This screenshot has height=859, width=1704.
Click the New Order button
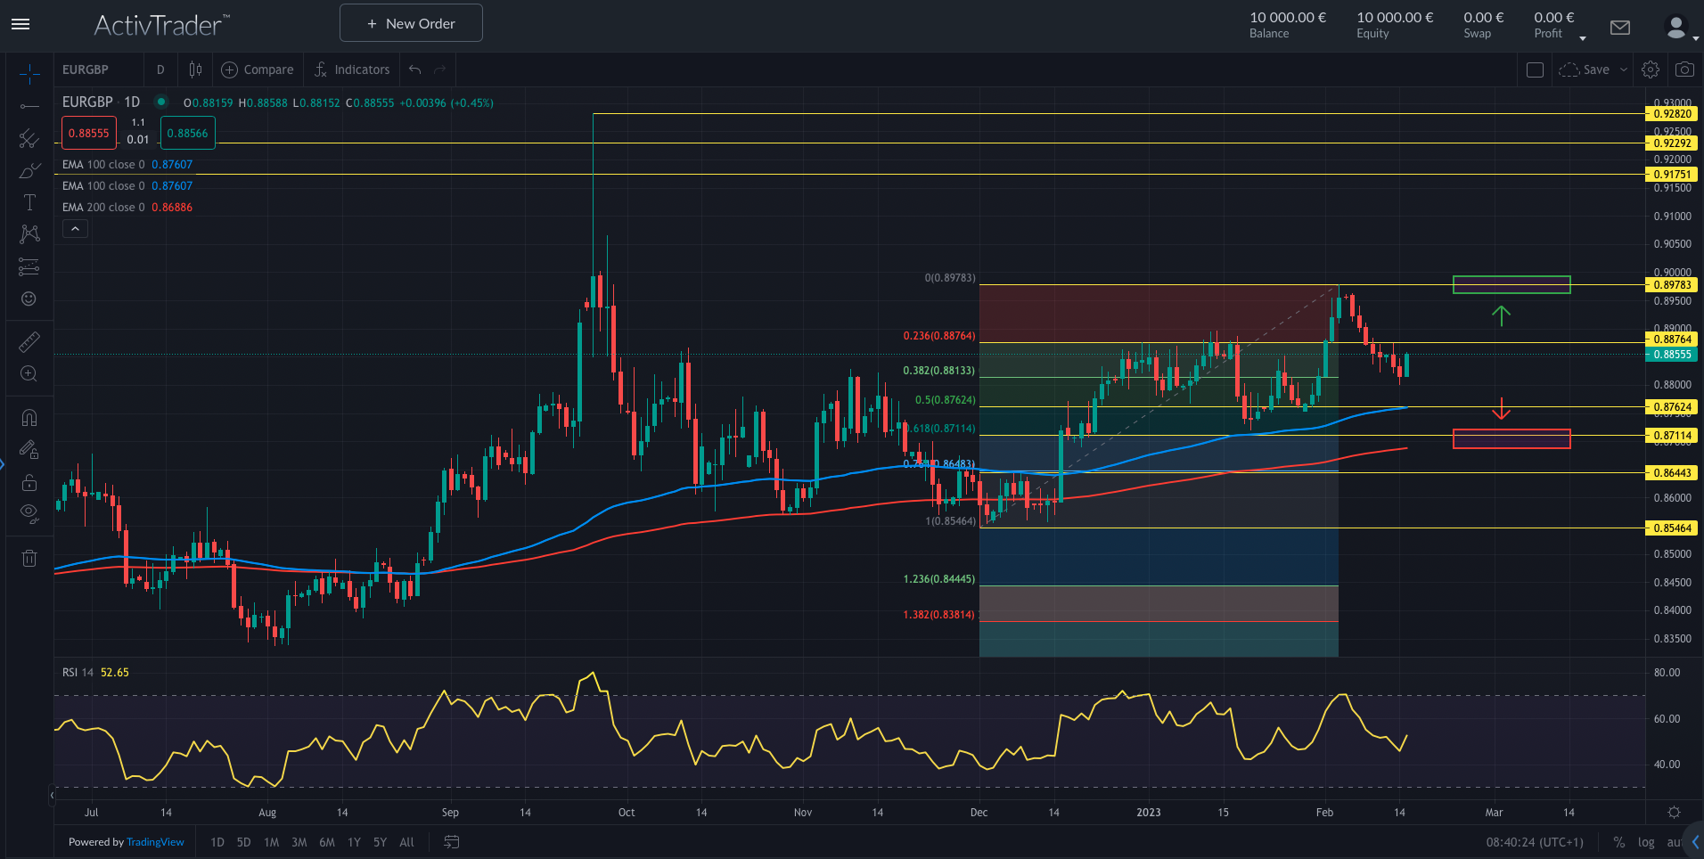tap(410, 22)
